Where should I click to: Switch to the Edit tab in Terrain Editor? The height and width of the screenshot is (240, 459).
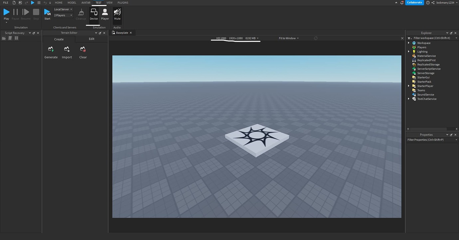pos(91,39)
